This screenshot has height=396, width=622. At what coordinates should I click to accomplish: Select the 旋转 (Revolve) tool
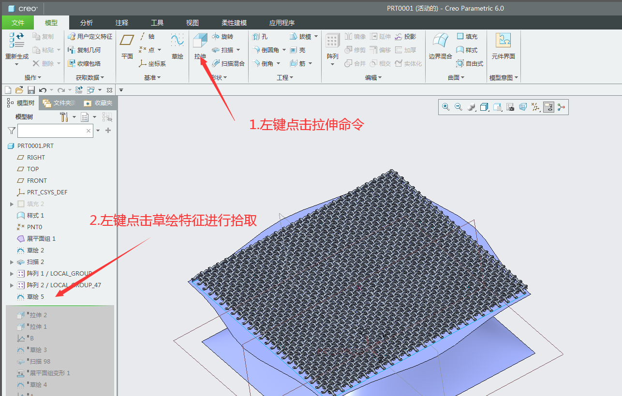tap(222, 37)
